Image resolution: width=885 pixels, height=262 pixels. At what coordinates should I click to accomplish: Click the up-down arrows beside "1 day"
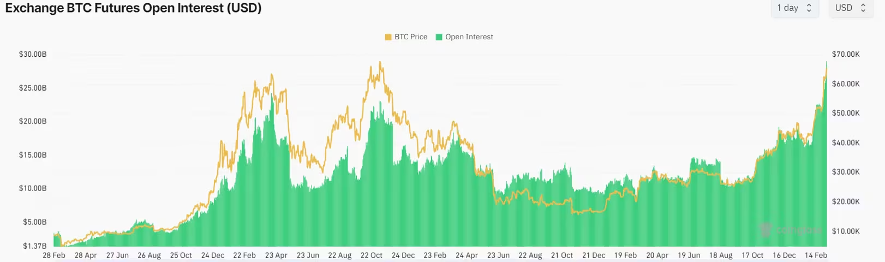[809, 8]
